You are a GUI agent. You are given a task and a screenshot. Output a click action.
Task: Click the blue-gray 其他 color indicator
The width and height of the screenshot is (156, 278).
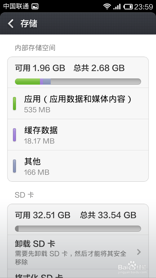click(x=15, y=166)
